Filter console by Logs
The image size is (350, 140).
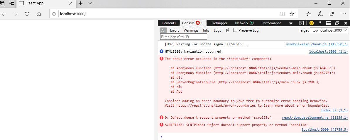pyautogui.click(x=217, y=30)
